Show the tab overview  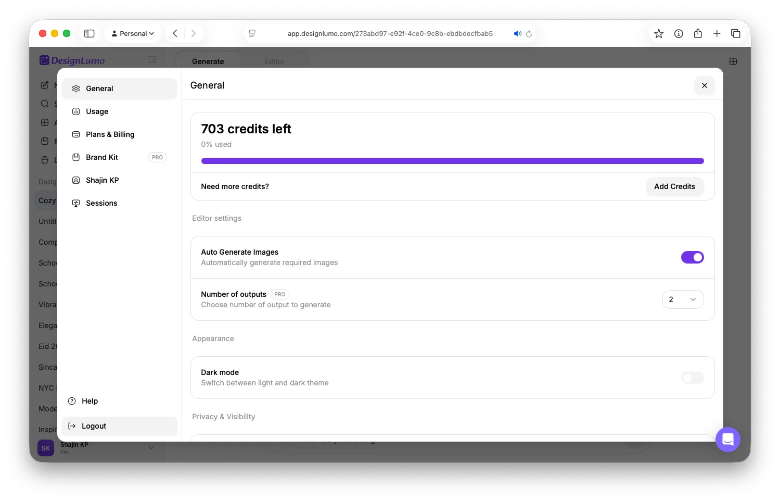[x=736, y=33]
